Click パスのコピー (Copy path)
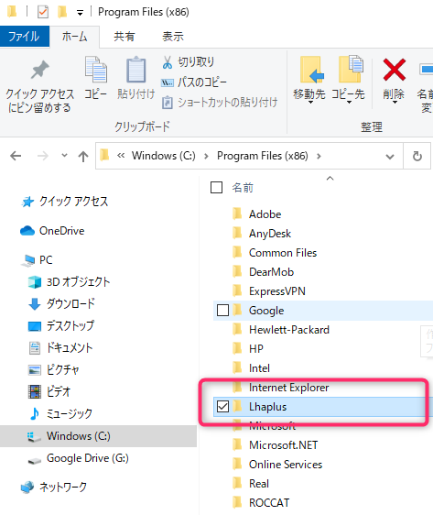Viewport: 433px width, 515px height. click(x=194, y=82)
